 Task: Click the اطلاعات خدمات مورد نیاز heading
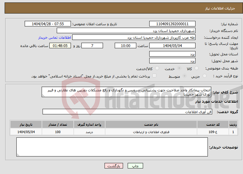click(216, 101)
